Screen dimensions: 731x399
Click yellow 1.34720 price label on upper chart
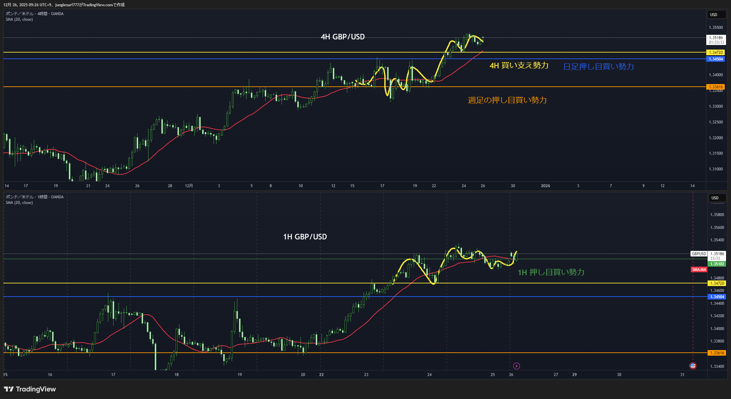pyautogui.click(x=716, y=53)
